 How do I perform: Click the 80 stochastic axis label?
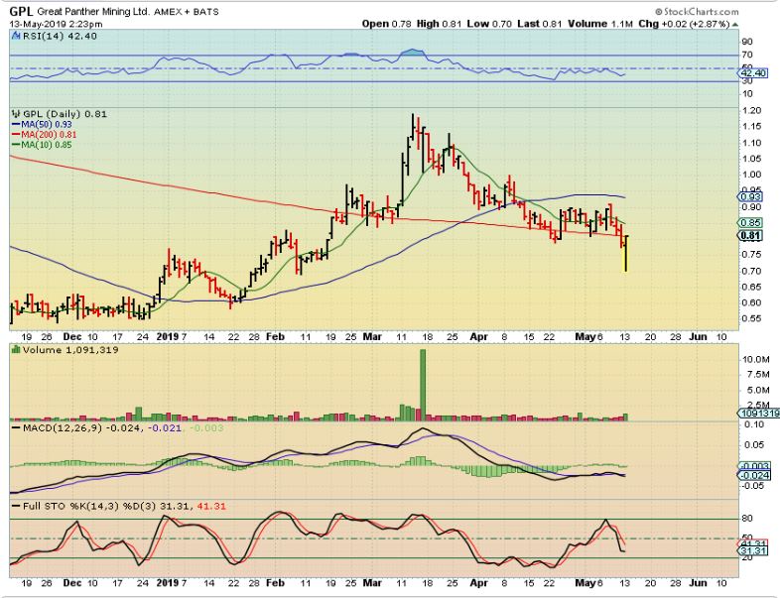click(747, 519)
